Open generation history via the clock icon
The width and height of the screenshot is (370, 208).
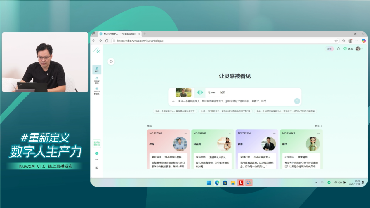[x=111, y=62]
